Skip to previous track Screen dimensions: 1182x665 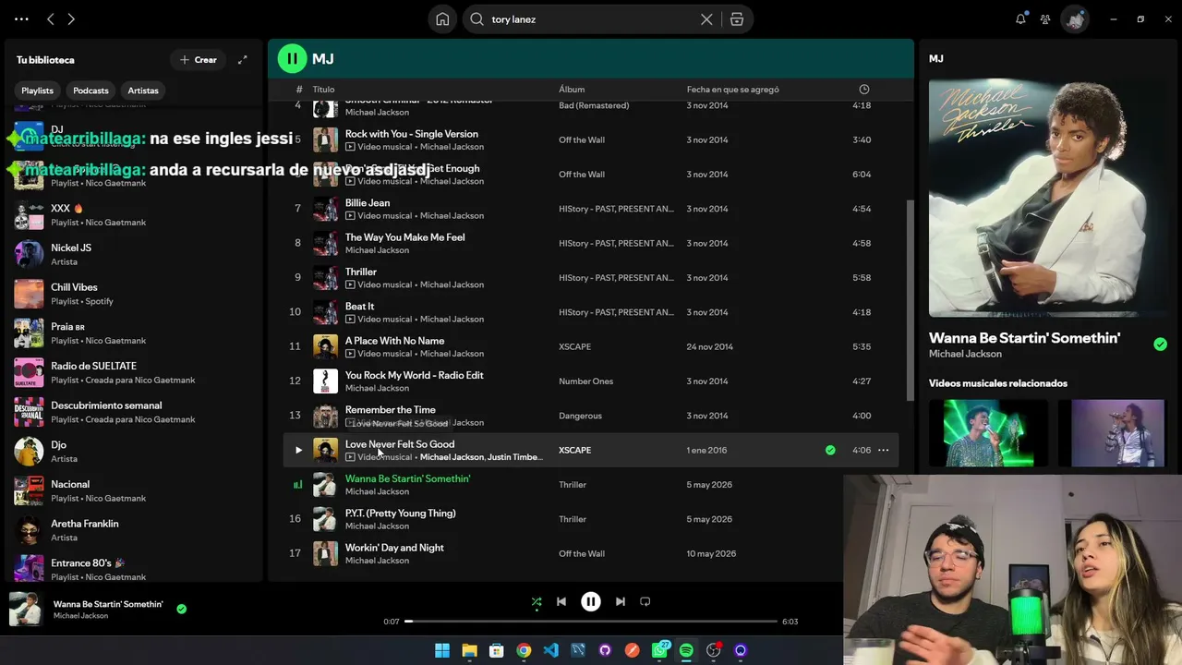pos(561,601)
